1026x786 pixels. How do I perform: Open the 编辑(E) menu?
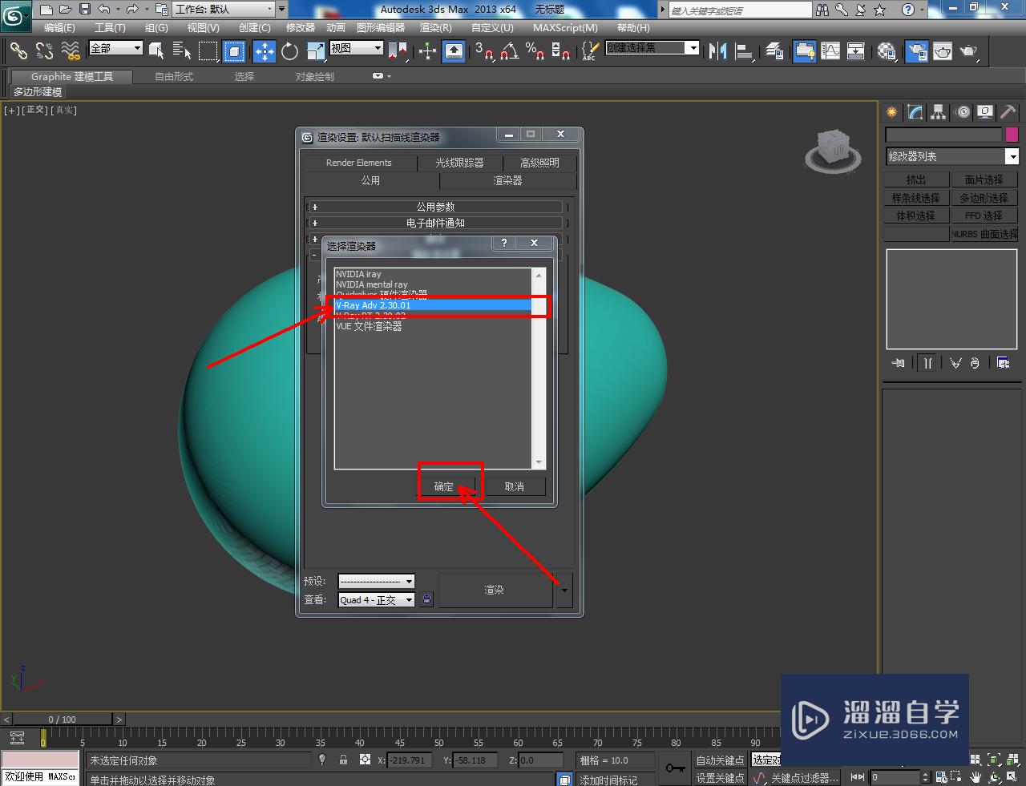click(59, 27)
